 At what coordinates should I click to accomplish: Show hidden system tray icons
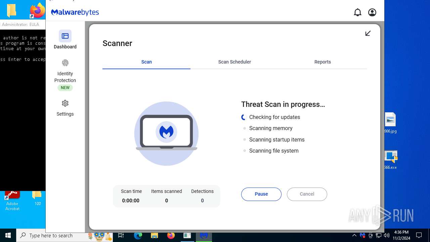tap(354, 236)
